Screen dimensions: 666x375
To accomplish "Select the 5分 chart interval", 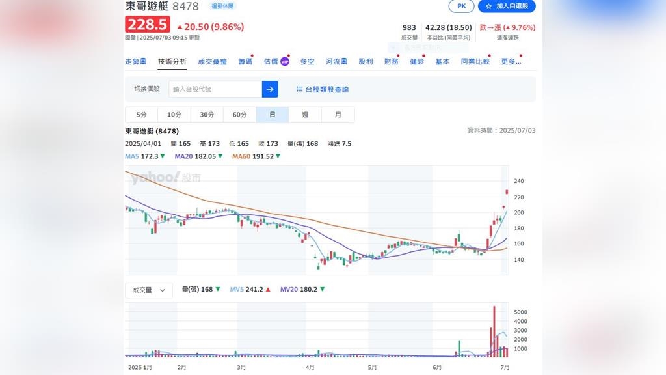I will [x=141, y=115].
